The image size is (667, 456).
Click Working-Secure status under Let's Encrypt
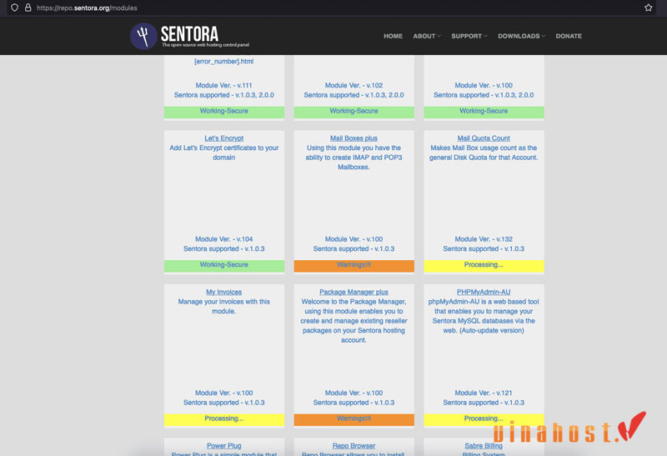pos(224,265)
